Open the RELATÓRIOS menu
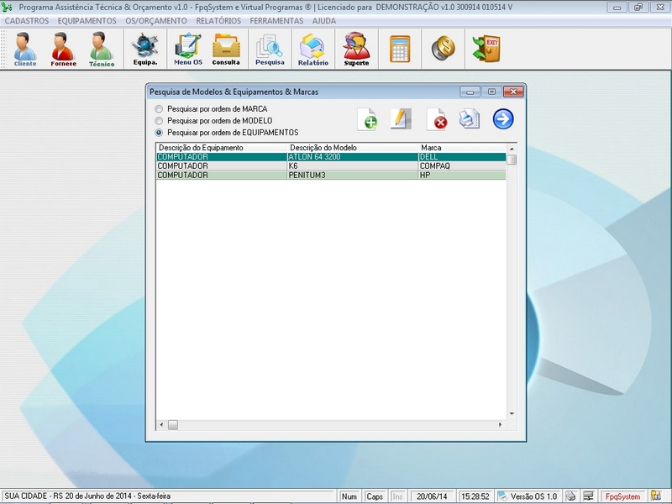The width and height of the screenshot is (672, 504). (218, 20)
